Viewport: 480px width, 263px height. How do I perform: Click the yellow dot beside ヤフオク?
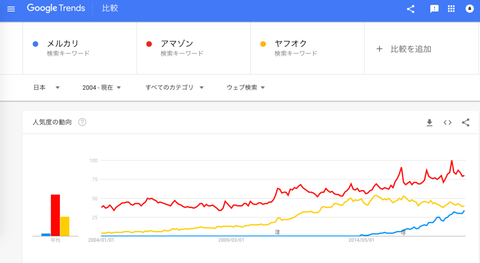point(263,44)
